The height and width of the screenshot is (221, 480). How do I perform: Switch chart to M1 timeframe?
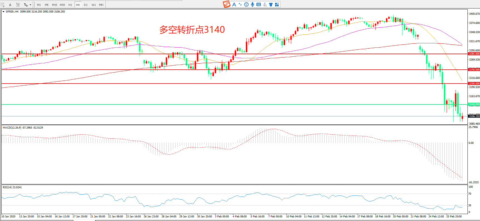pyautogui.click(x=39, y=5)
